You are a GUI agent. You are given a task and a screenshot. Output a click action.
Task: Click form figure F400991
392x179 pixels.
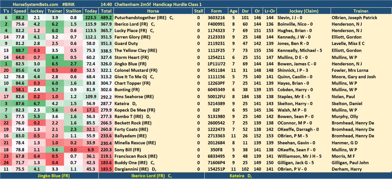click(217, 24)
